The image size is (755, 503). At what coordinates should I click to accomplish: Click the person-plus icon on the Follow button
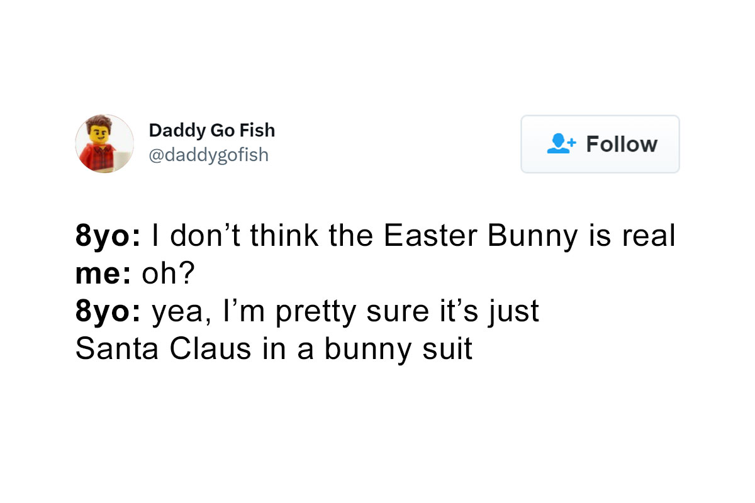click(562, 144)
